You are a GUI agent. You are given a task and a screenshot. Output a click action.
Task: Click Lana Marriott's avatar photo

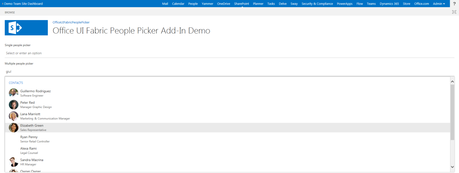[x=13, y=116]
